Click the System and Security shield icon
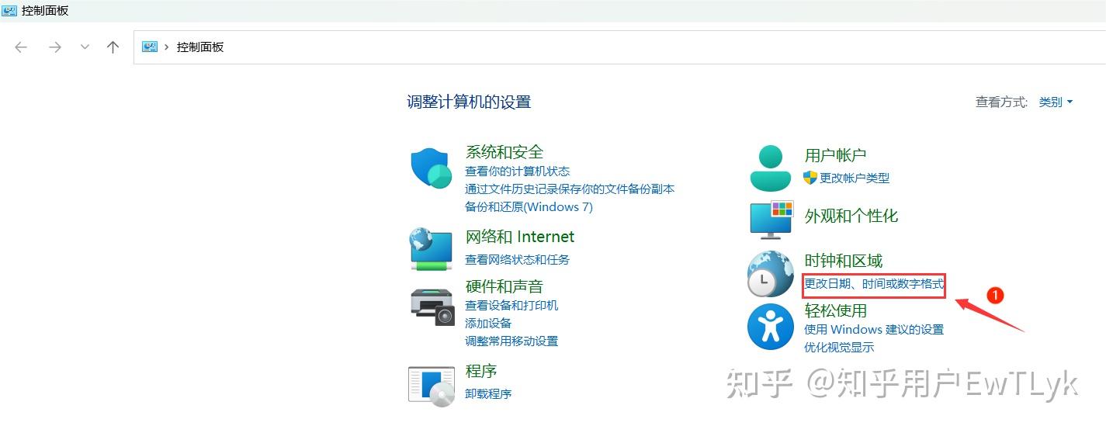This screenshot has width=1106, height=433. (431, 168)
